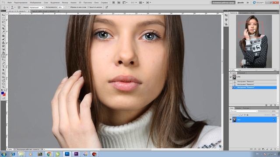The width and height of the screenshot is (280, 157).
Task: Select the Brush tool
Action: coord(3,40)
